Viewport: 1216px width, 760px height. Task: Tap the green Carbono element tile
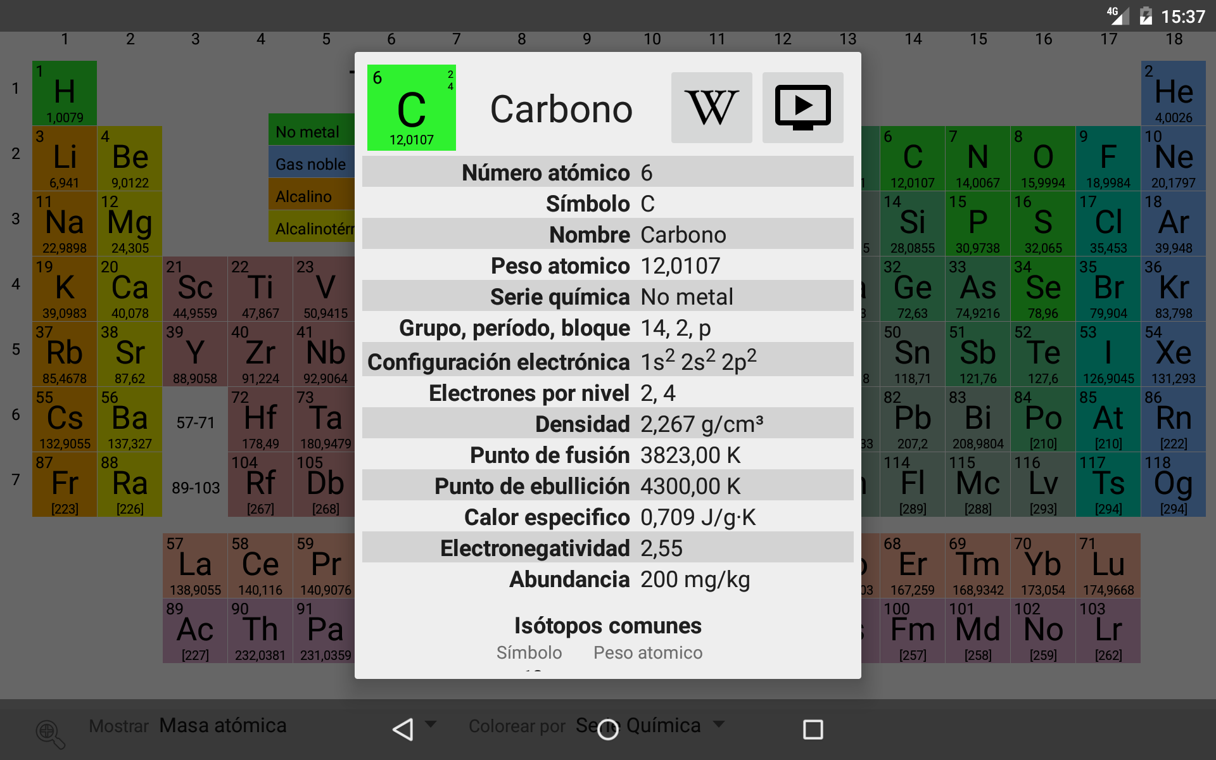pos(411,108)
